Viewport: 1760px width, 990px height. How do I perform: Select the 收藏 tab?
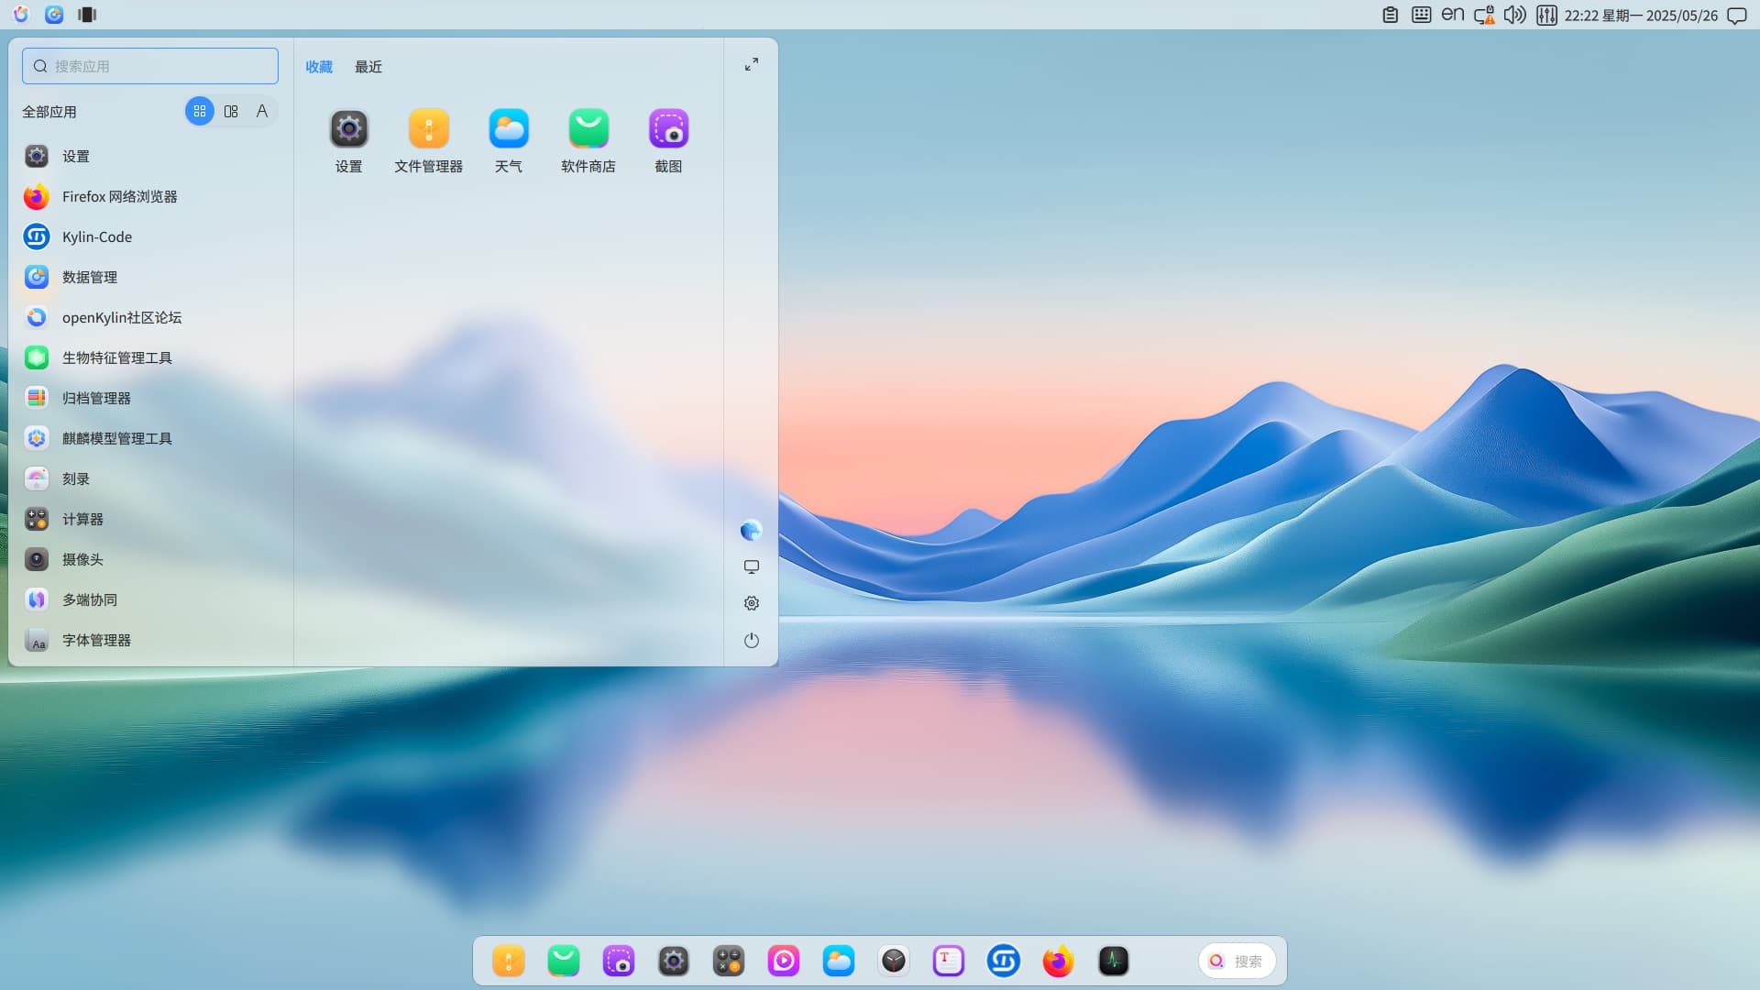319,67
